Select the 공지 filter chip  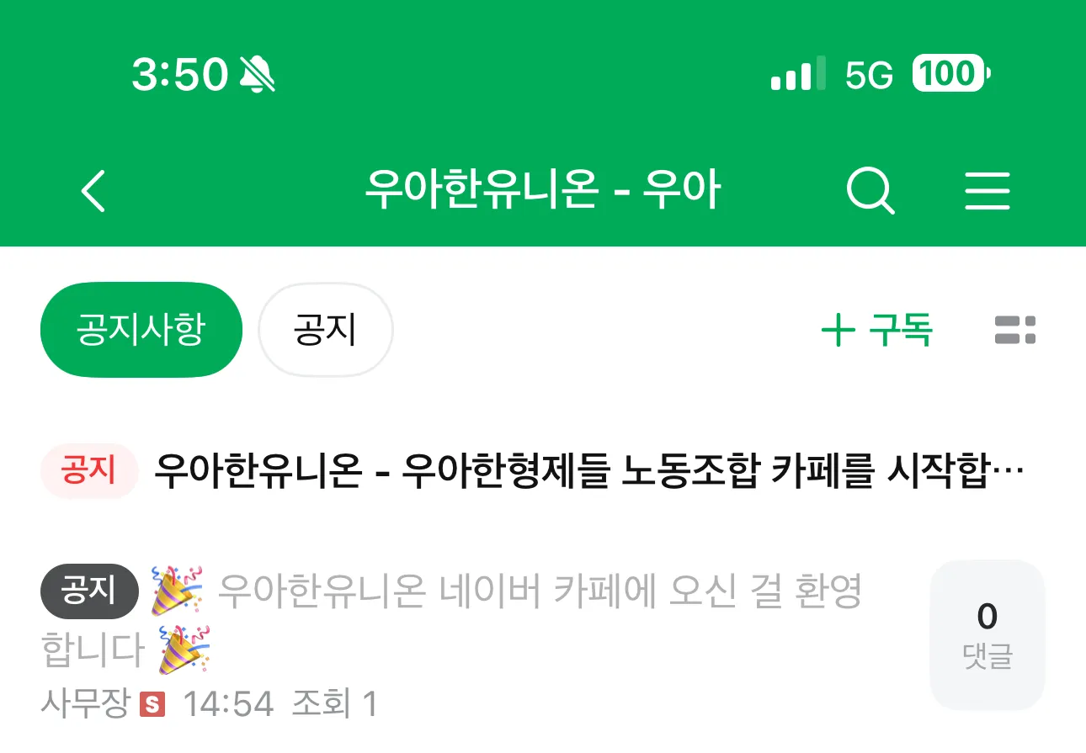[x=326, y=330]
